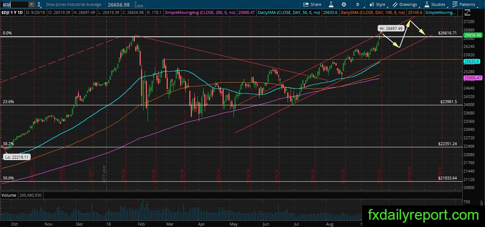
Task: Click the 25145.6 orange SMA value
Action: pos(415,12)
